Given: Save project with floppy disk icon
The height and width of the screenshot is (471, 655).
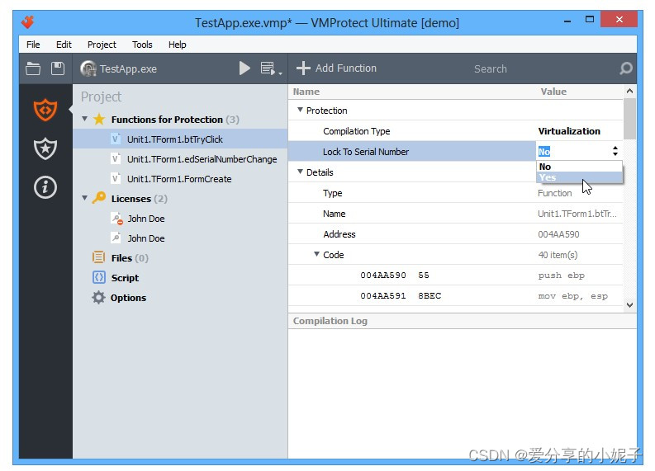Looking at the screenshot, I should click(58, 68).
